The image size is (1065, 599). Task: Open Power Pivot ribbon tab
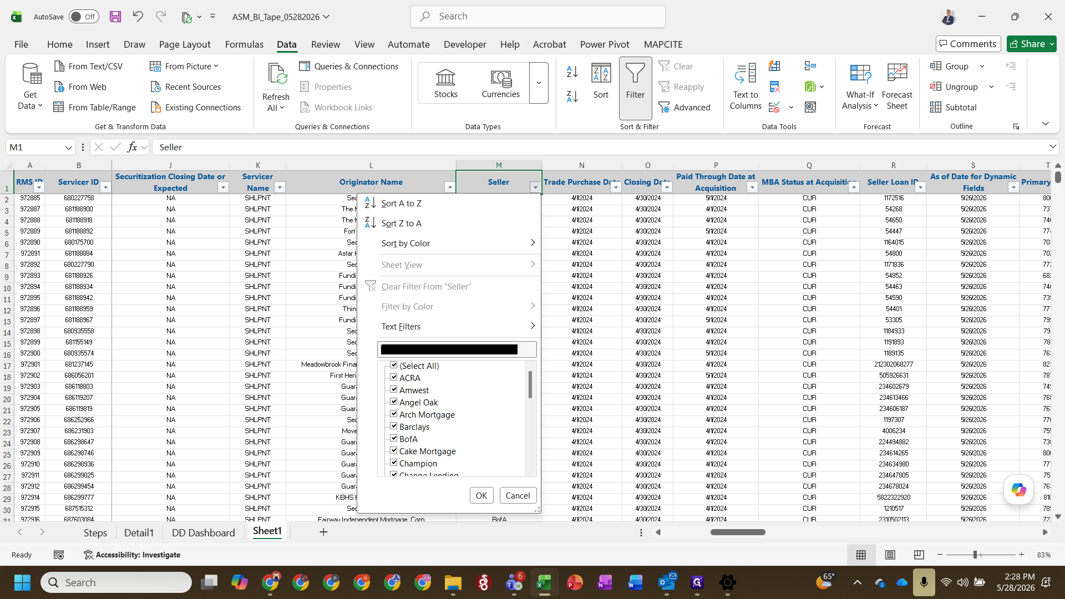point(605,44)
